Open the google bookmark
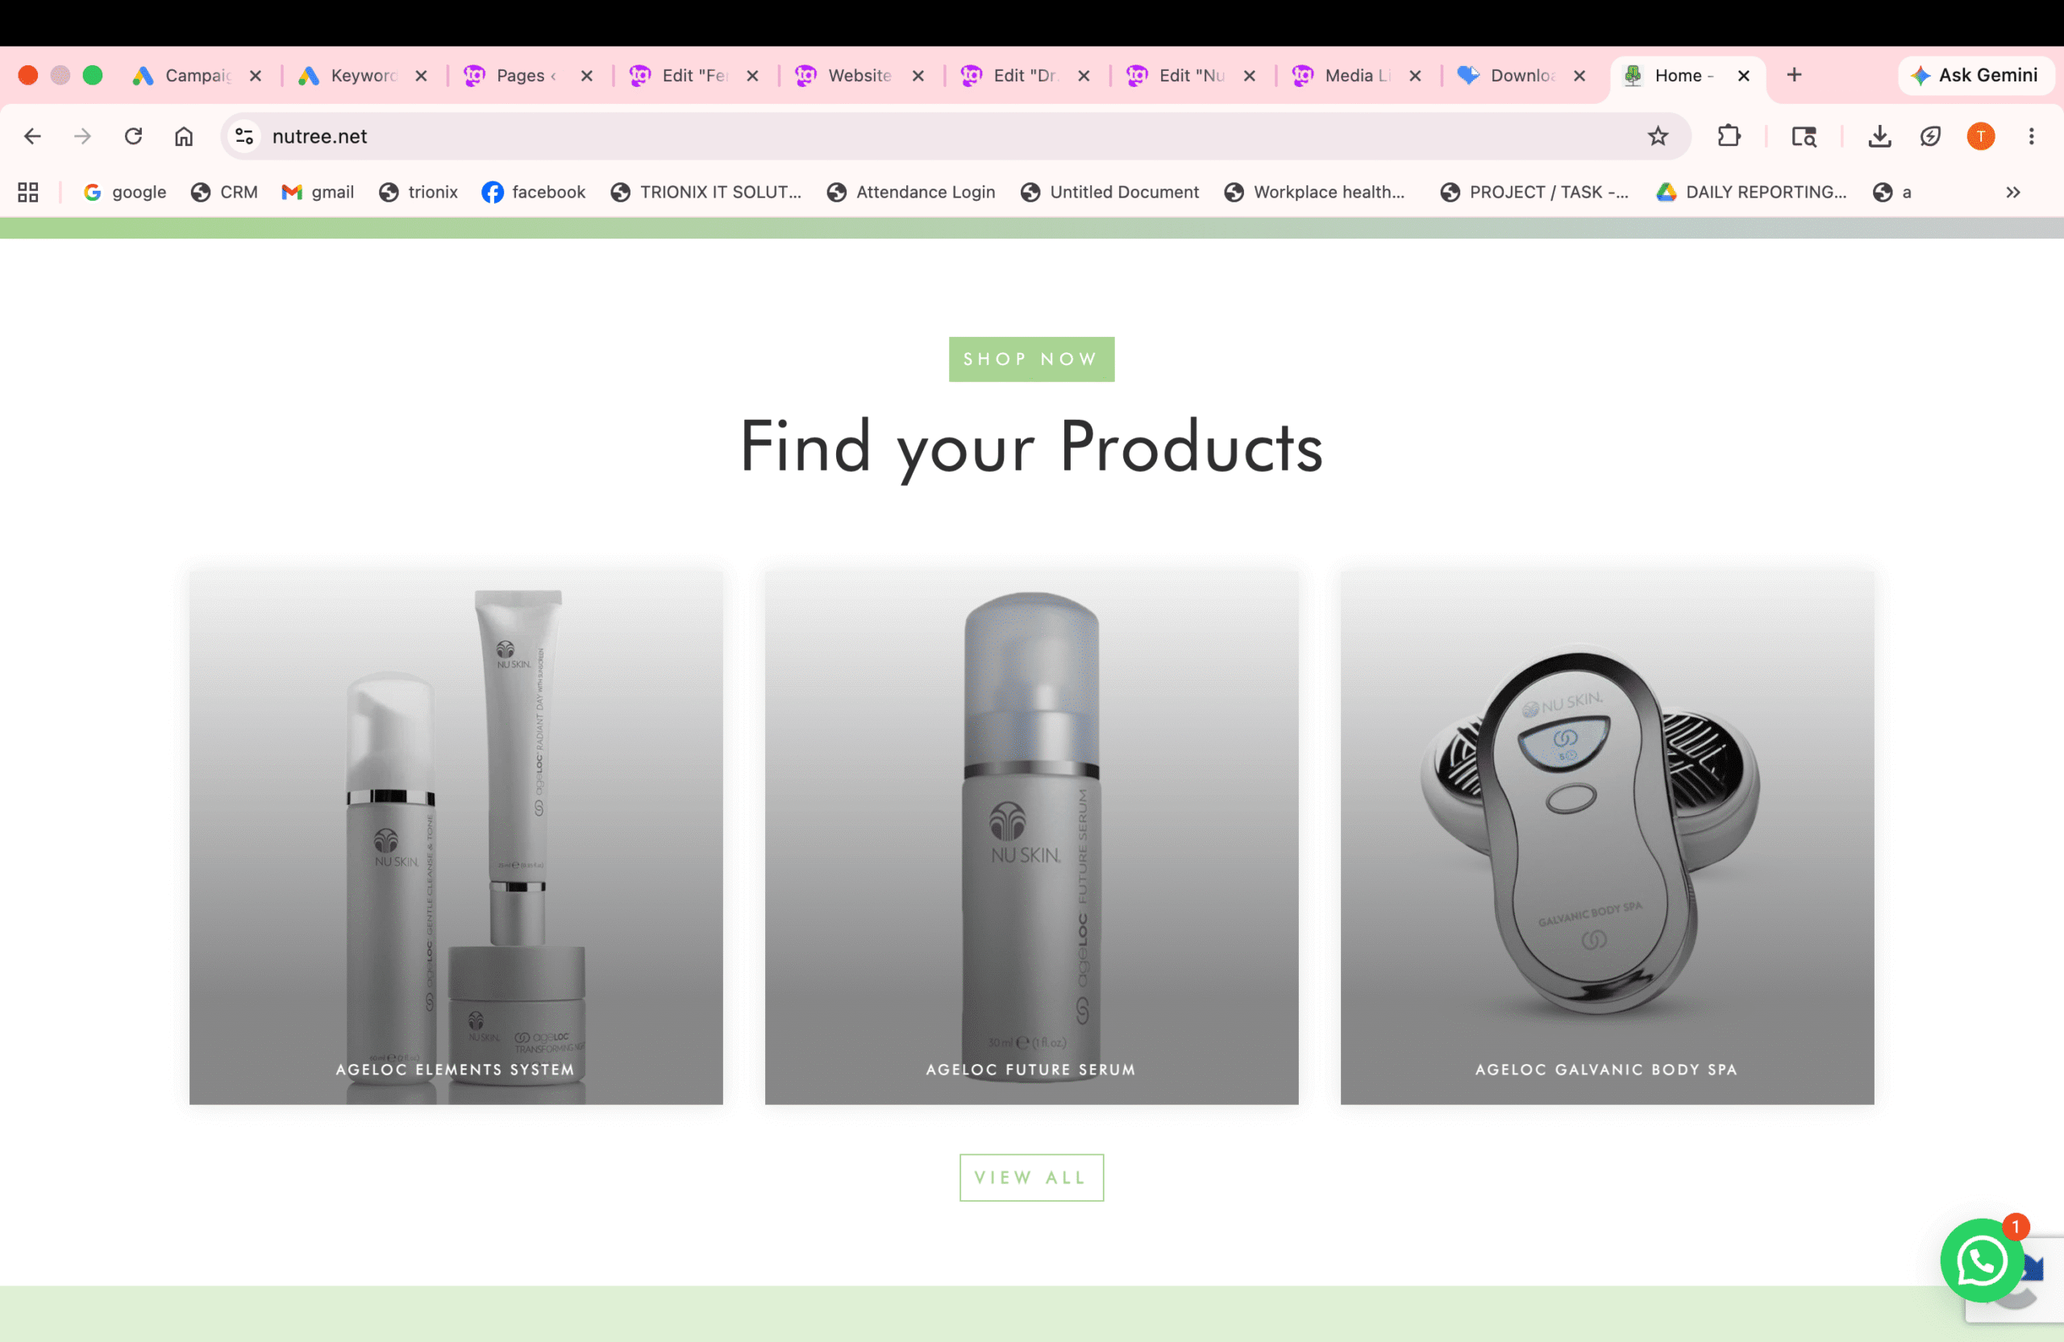The width and height of the screenshot is (2064, 1342). point(125,193)
